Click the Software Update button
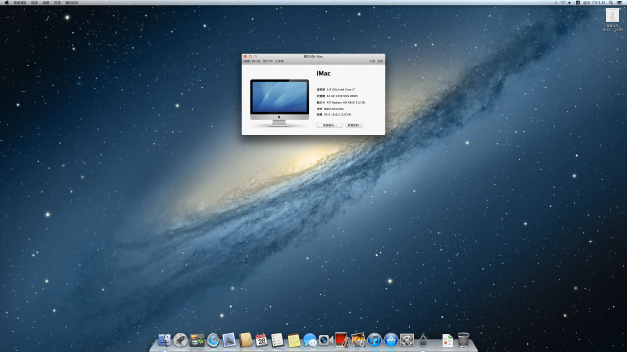The width and height of the screenshot is (627, 352). tap(354, 125)
